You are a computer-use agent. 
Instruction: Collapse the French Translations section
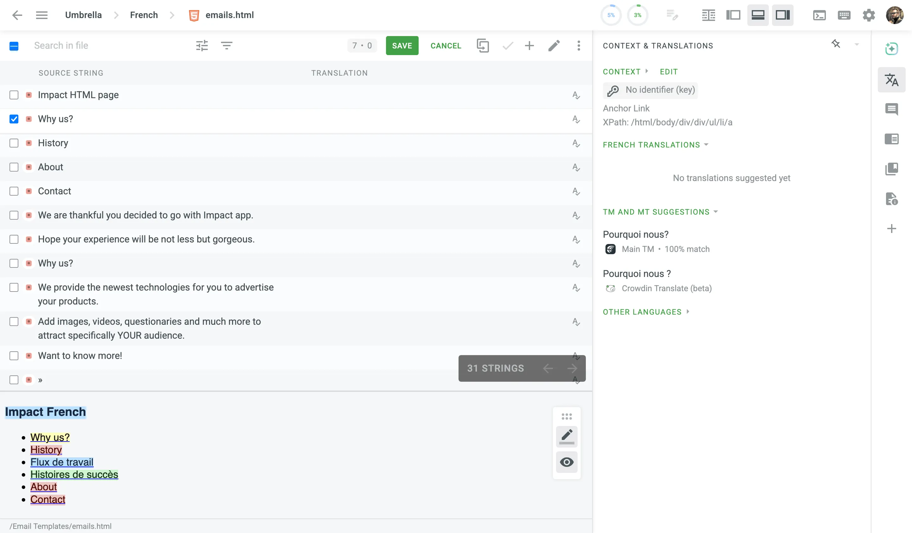click(x=706, y=145)
